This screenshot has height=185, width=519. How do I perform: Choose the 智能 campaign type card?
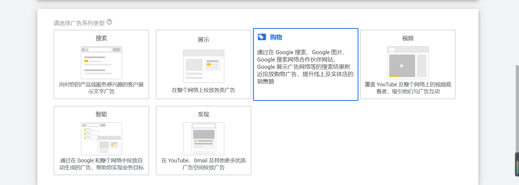[x=101, y=141]
